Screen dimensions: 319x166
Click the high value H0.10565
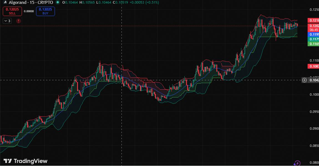coord(87,2)
